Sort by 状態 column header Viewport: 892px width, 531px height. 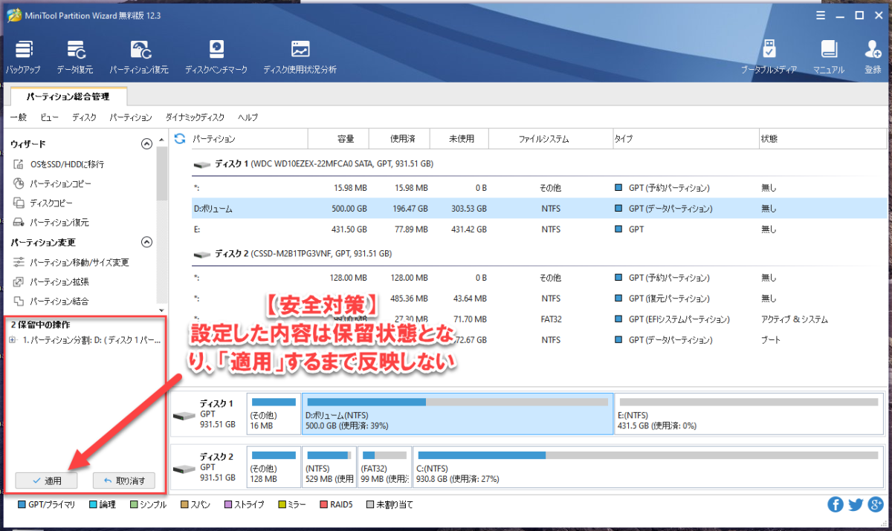click(821, 139)
